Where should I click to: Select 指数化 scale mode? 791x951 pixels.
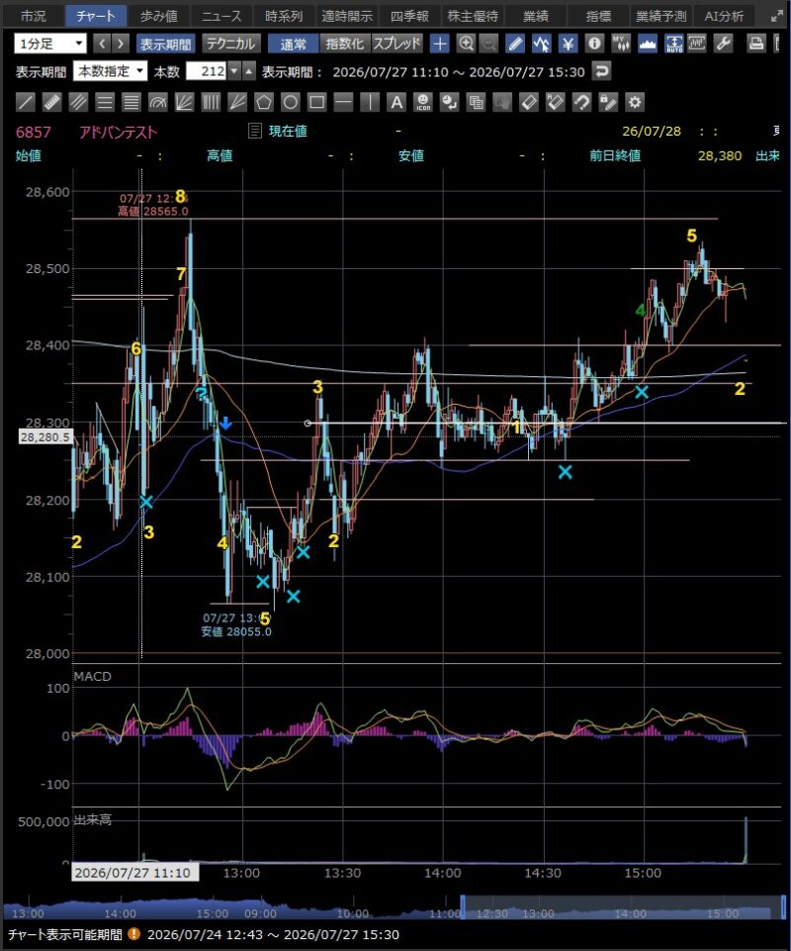(x=344, y=44)
